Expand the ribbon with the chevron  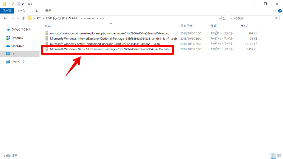274,11
